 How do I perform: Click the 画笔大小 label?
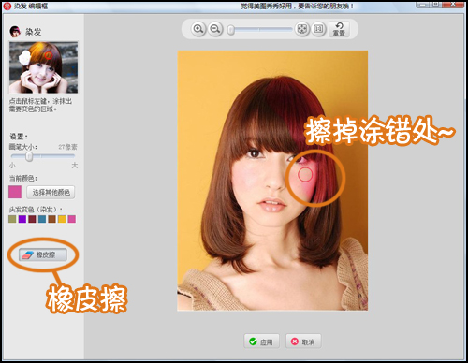click(x=23, y=147)
